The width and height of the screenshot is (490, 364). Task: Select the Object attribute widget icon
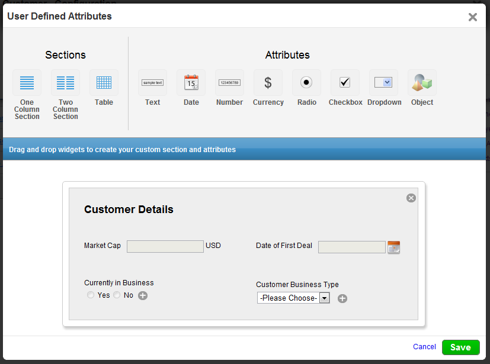(x=422, y=83)
